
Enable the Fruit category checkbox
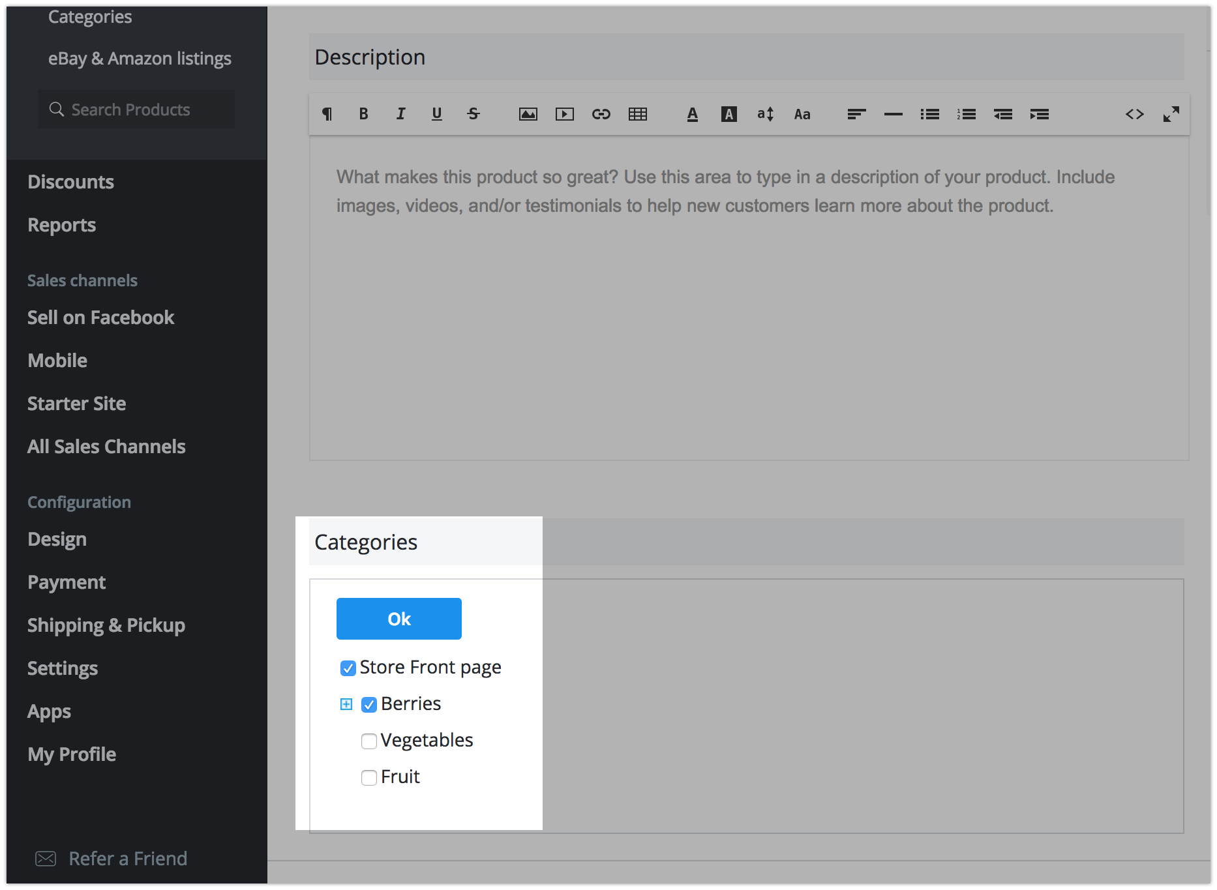tap(369, 778)
